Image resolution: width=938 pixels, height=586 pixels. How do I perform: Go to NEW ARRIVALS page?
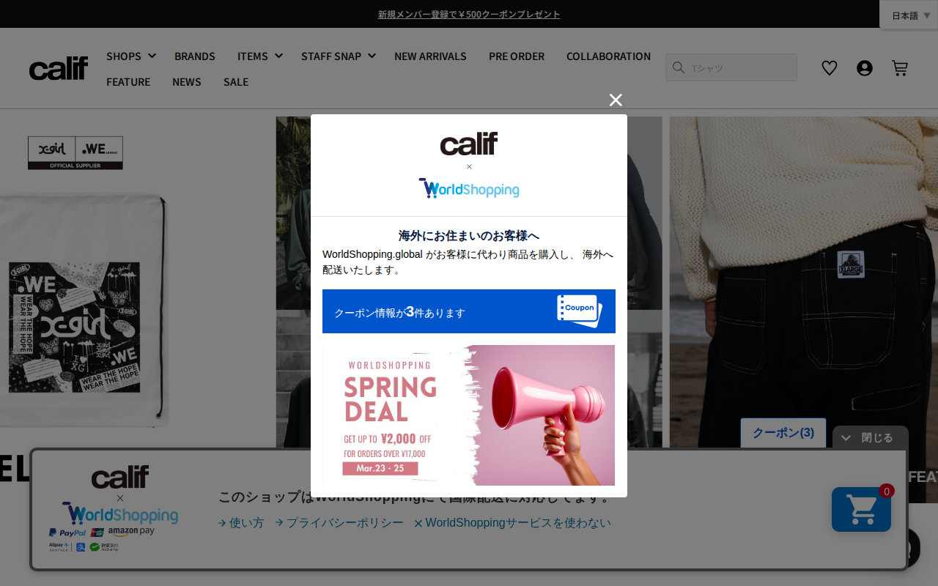pyautogui.click(x=430, y=56)
